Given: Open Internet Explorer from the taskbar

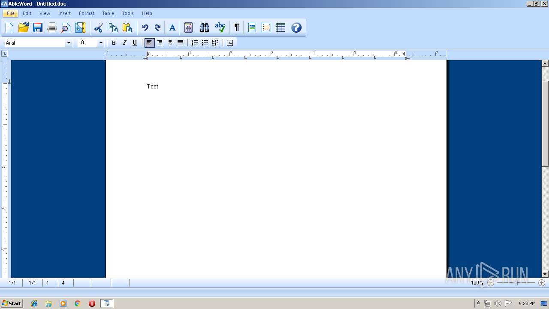Looking at the screenshot, I should 34,303.
